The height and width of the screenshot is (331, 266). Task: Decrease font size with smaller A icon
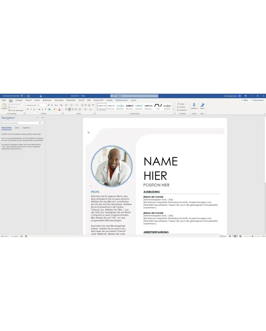(x=52, y=105)
